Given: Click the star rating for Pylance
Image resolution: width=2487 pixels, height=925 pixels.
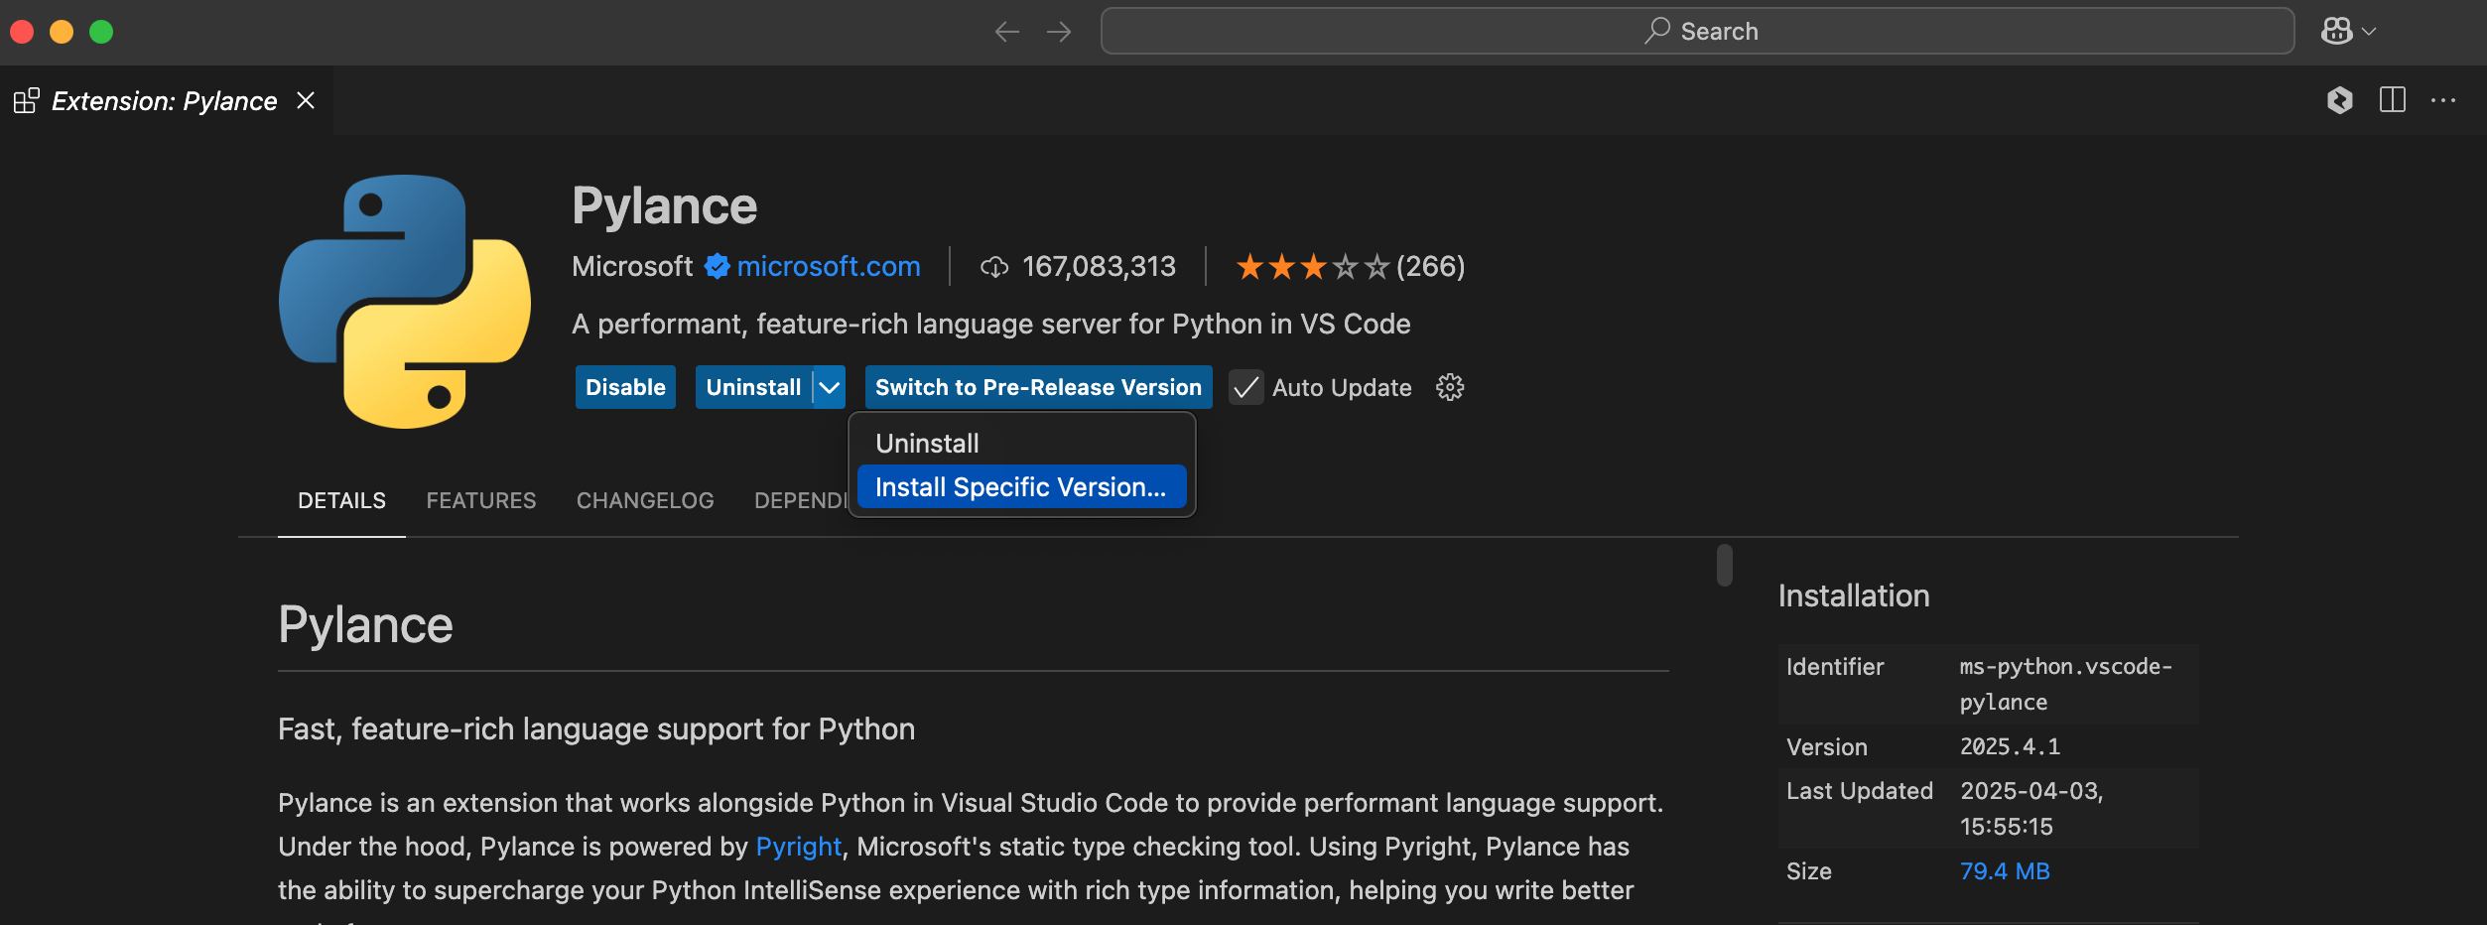Looking at the screenshot, I should tap(1311, 267).
